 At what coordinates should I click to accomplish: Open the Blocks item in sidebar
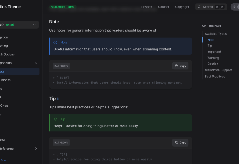(6, 80)
